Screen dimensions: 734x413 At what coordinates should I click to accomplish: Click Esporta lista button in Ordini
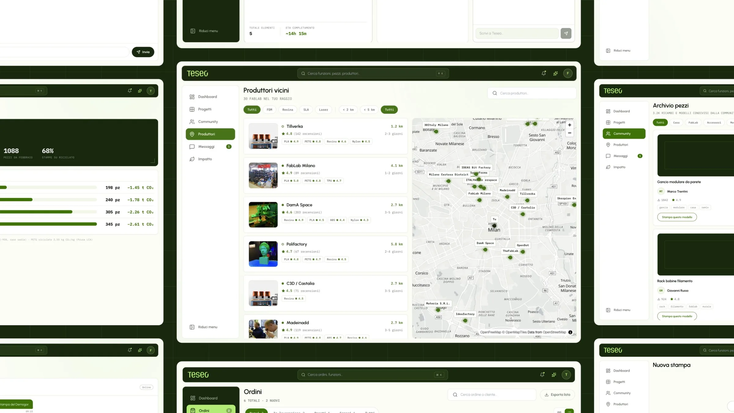click(x=557, y=395)
